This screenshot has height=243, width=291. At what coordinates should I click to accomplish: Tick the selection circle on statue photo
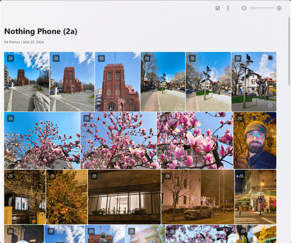tap(270, 58)
